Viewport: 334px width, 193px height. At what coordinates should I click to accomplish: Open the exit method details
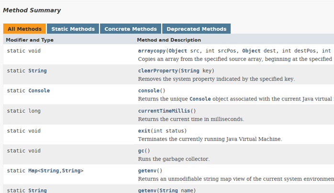(145, 131)
